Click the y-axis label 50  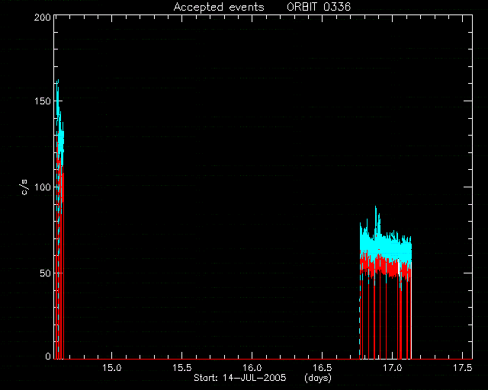[x=46, y=273]
